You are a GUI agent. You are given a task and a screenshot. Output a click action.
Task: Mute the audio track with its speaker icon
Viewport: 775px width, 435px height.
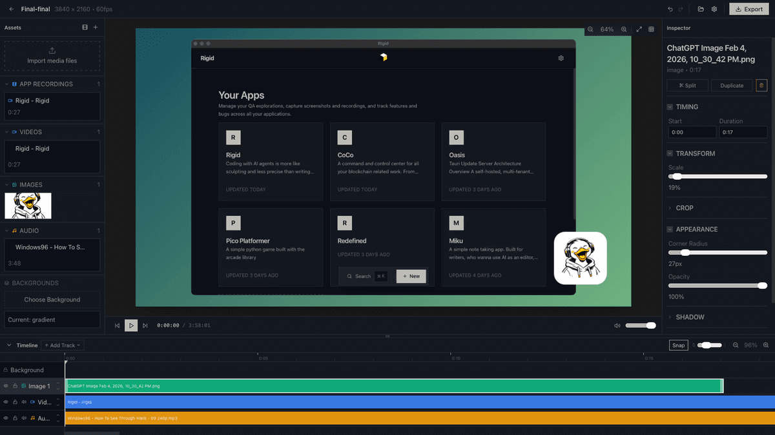[24, 418]
